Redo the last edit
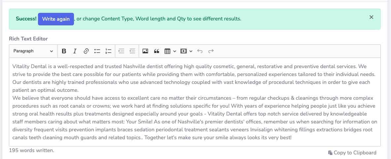 [211, 51]
